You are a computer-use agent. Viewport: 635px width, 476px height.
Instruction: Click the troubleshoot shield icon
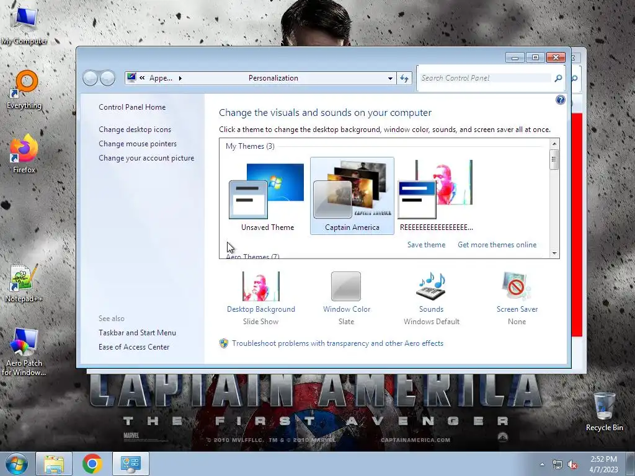pyautogui.click(x=223, y=343)
